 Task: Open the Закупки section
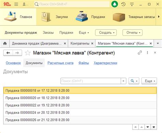click(54, 17)
